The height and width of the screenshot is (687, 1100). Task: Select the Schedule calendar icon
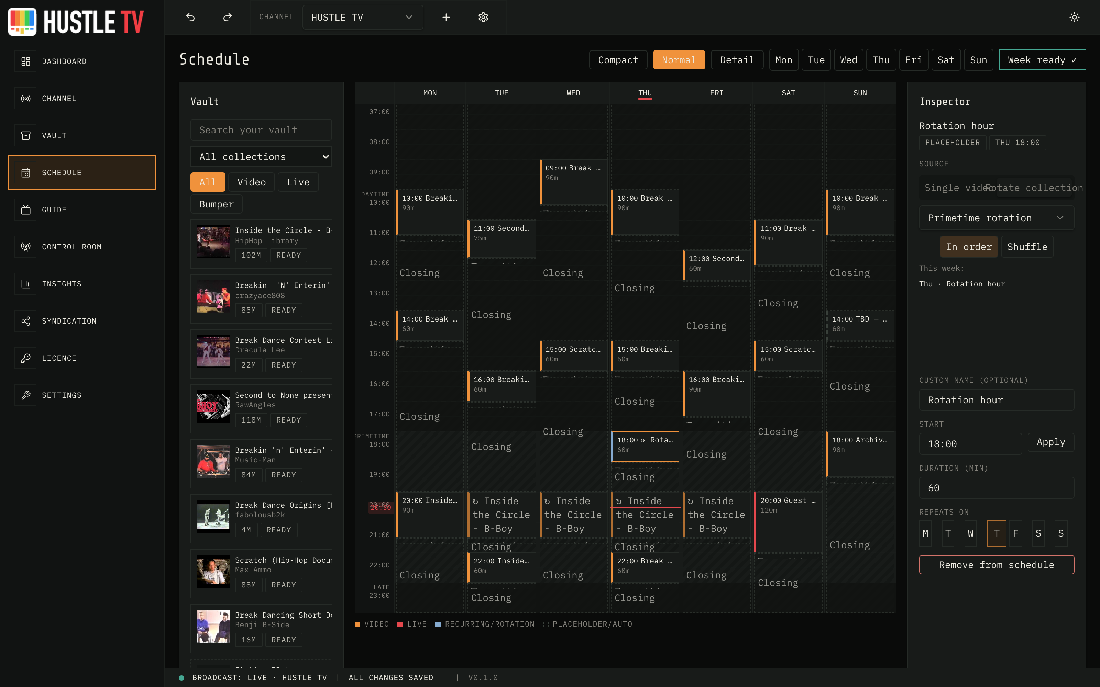(25, 173)
